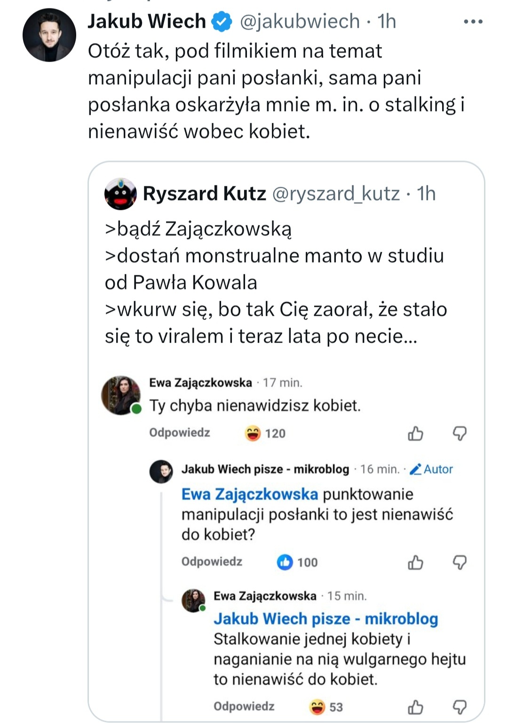Viewport: 508px width, 727px height.
Task: Click the blue verified badge
Action: click(222, 22)
